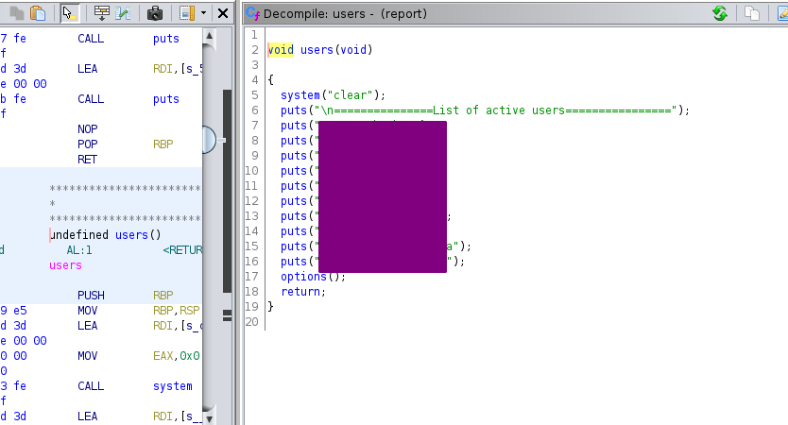Click the Paste clipboard icon in listing toolbar

[x=38, y=13]
